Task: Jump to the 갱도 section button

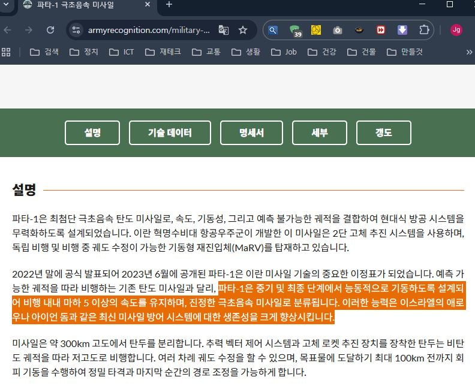Action: 383,132
